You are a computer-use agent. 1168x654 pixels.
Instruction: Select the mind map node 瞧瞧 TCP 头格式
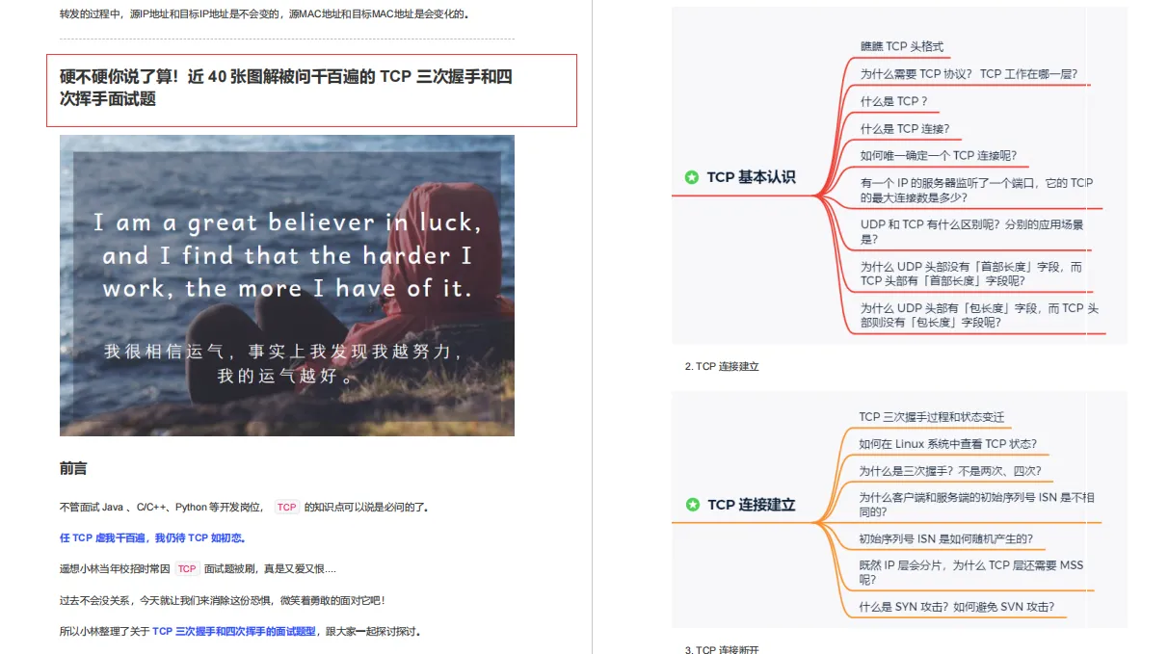(902, 46)
